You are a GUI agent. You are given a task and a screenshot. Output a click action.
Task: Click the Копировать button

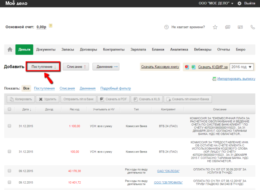click(x=21, y=99)
